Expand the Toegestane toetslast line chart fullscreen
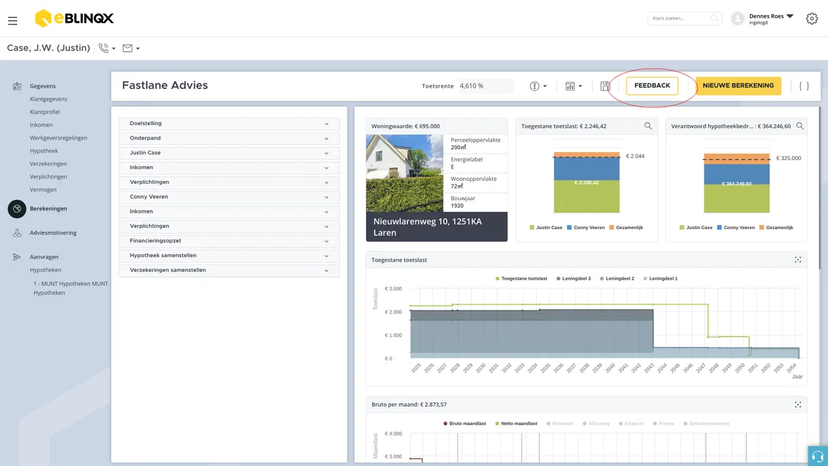Viewport: 828px width, 466px height. (x=798, y=260)
